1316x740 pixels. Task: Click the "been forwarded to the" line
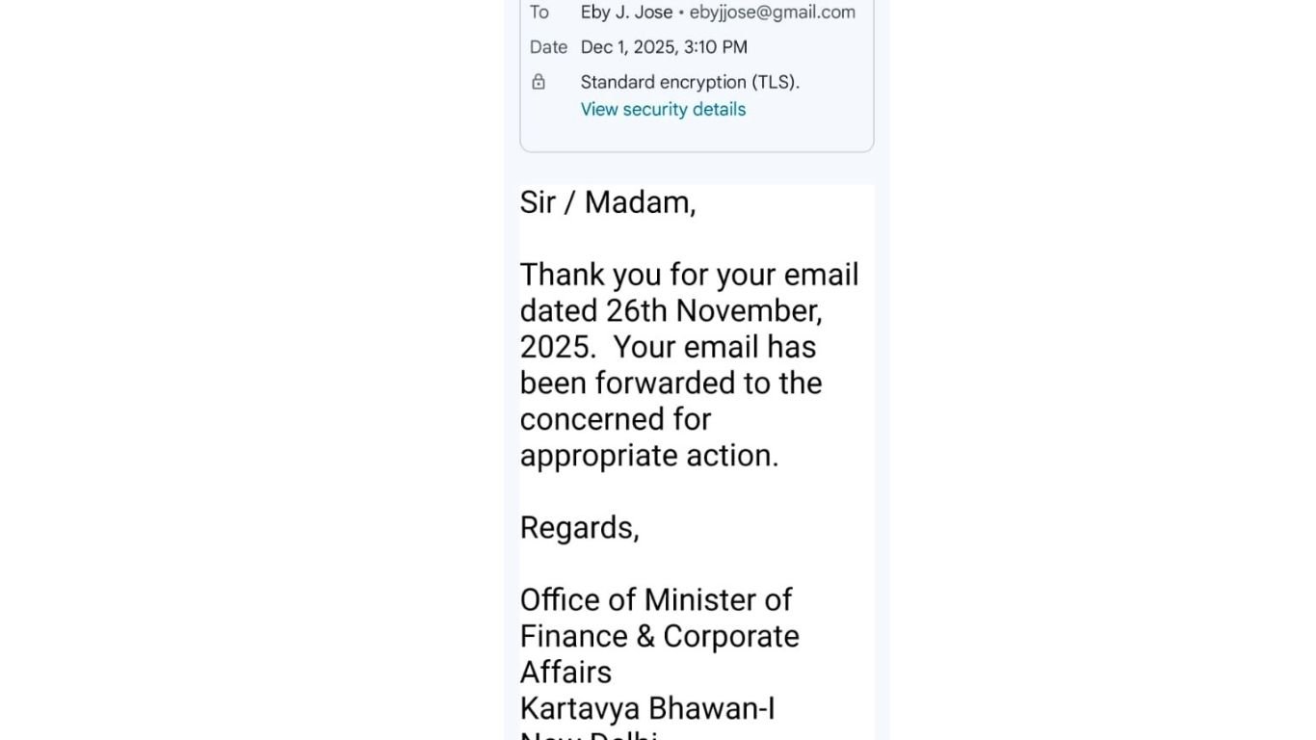pyautogui.click(x=671, y=383)
